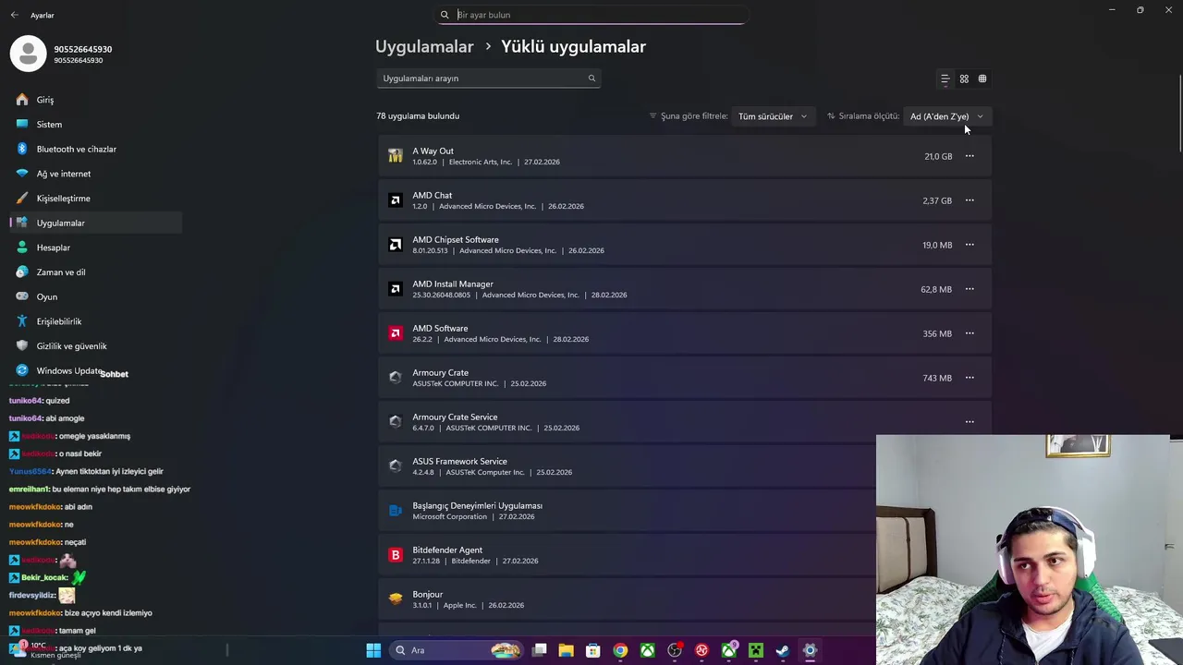Open the 'Ad (A'den Z'ye)' sort dropdown

(x=946, y=116)
